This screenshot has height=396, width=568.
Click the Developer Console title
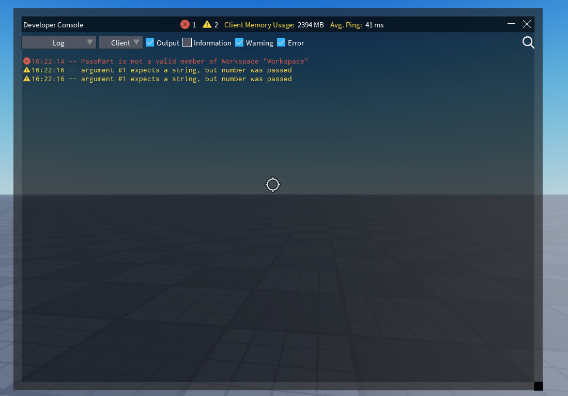coord(53,24)
